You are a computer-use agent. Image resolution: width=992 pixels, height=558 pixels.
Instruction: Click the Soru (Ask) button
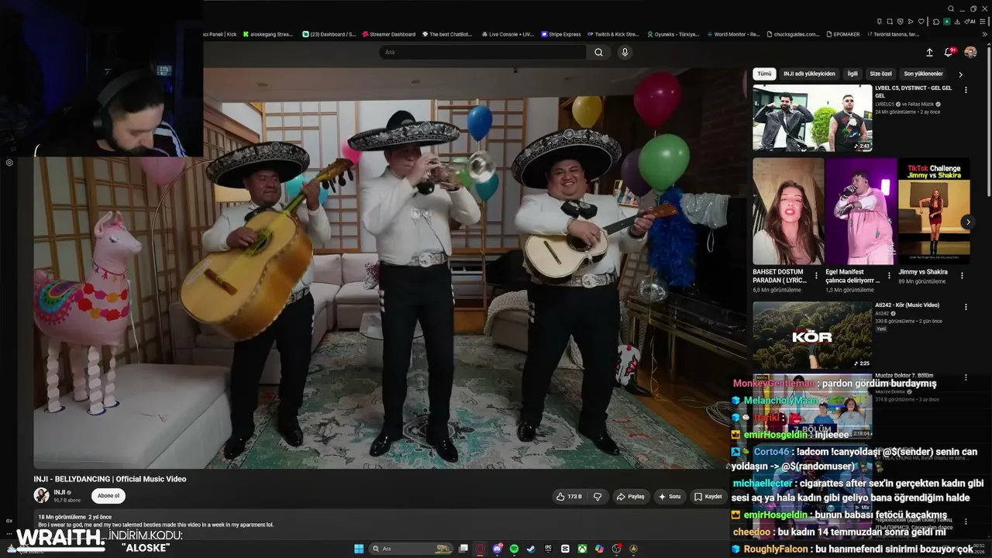point(670,496)
